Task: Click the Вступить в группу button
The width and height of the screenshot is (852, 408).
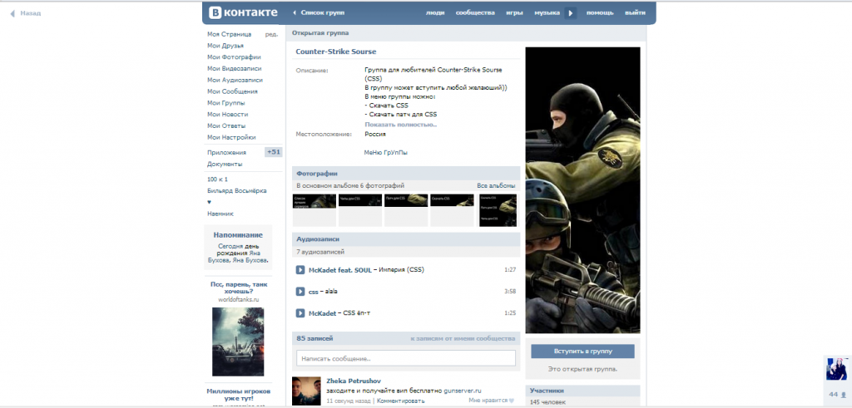Action: point(582,351)
